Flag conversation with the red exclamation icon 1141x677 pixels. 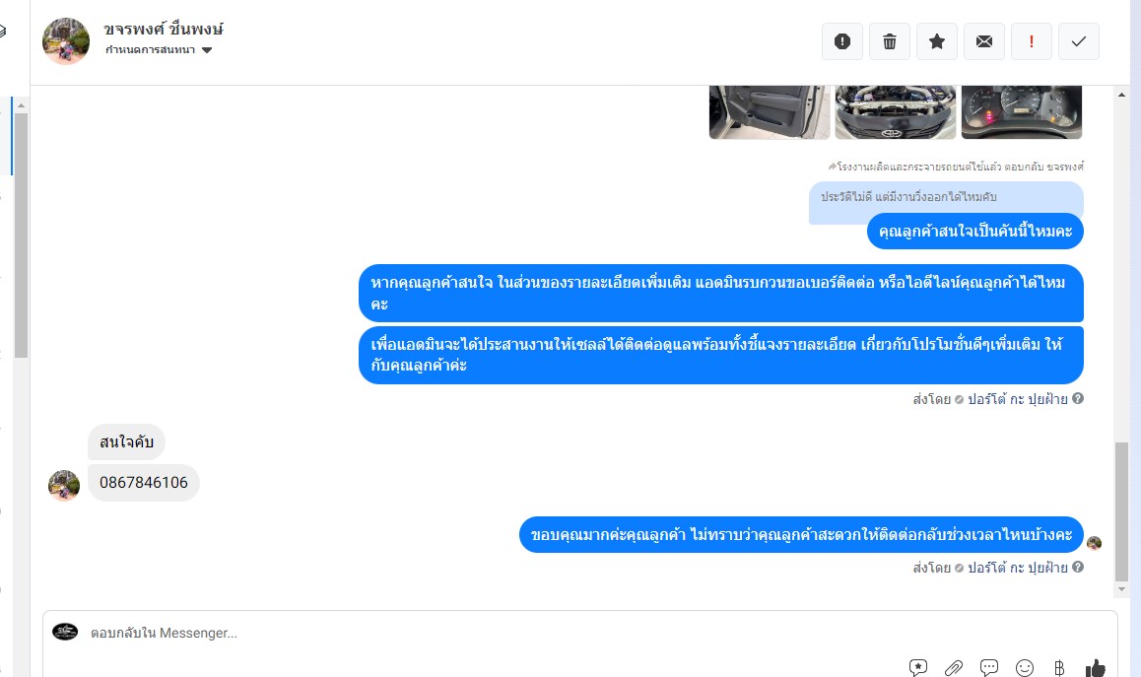coord(1031,41)
